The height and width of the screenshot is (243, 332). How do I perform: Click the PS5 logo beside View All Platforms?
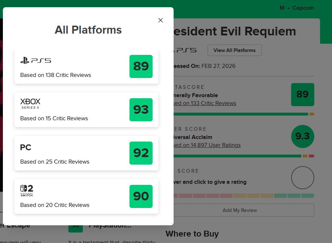point(185,50)
